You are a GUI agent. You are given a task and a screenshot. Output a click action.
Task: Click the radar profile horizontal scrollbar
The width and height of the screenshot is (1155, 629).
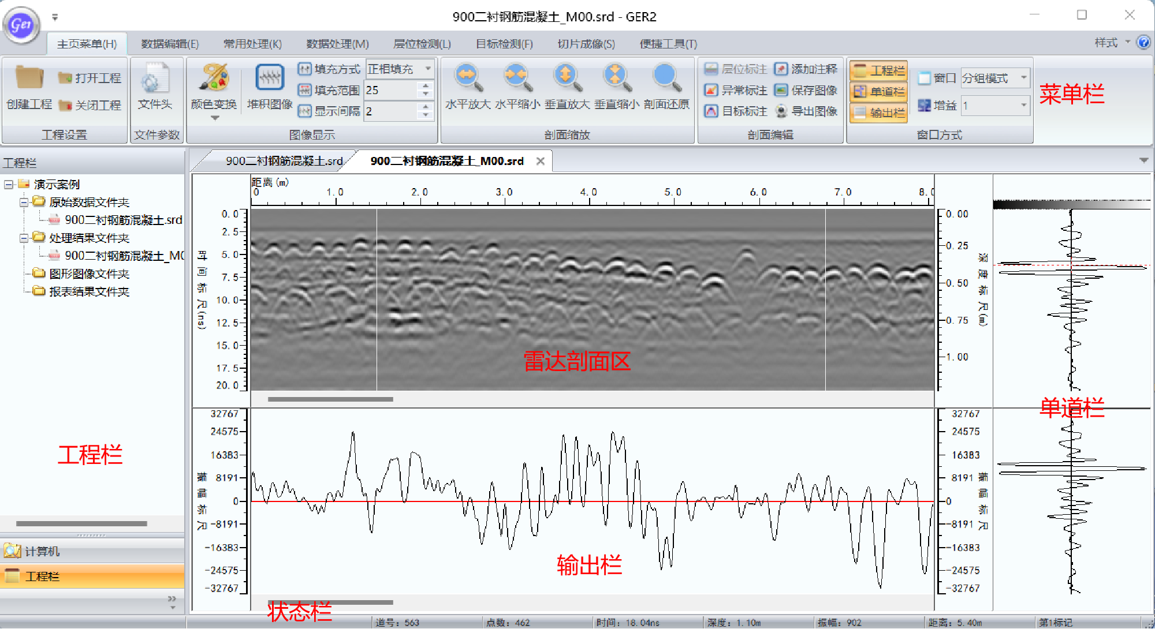[330, 399]
